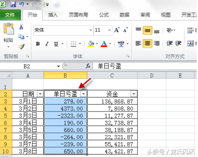Open the 日期 filter dropdown

click(x=40, y=94)
